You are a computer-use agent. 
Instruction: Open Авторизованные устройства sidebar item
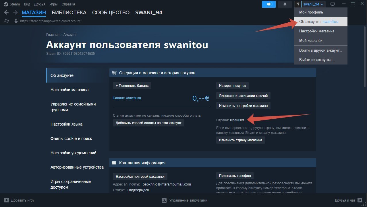pos(76,167)
